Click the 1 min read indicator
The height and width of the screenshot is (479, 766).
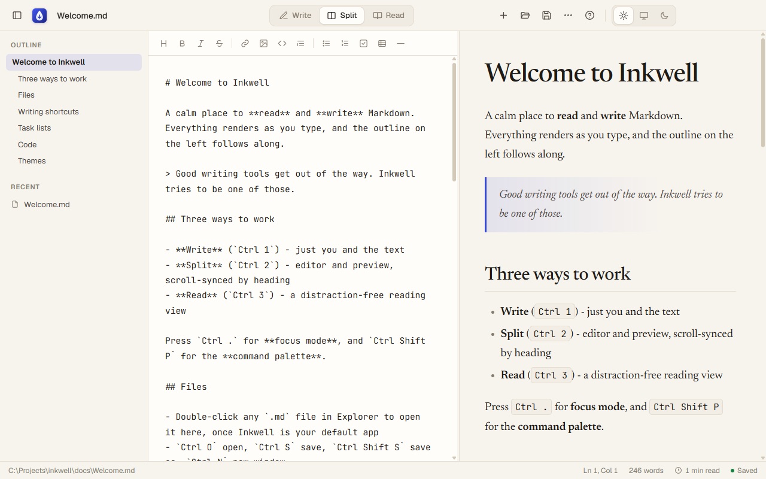pos(697,471)
